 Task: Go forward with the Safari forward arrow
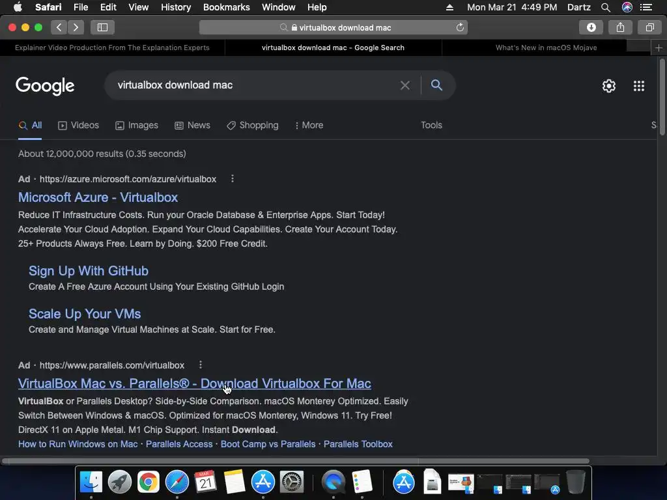pyautogui.click(x=76, y=27)
